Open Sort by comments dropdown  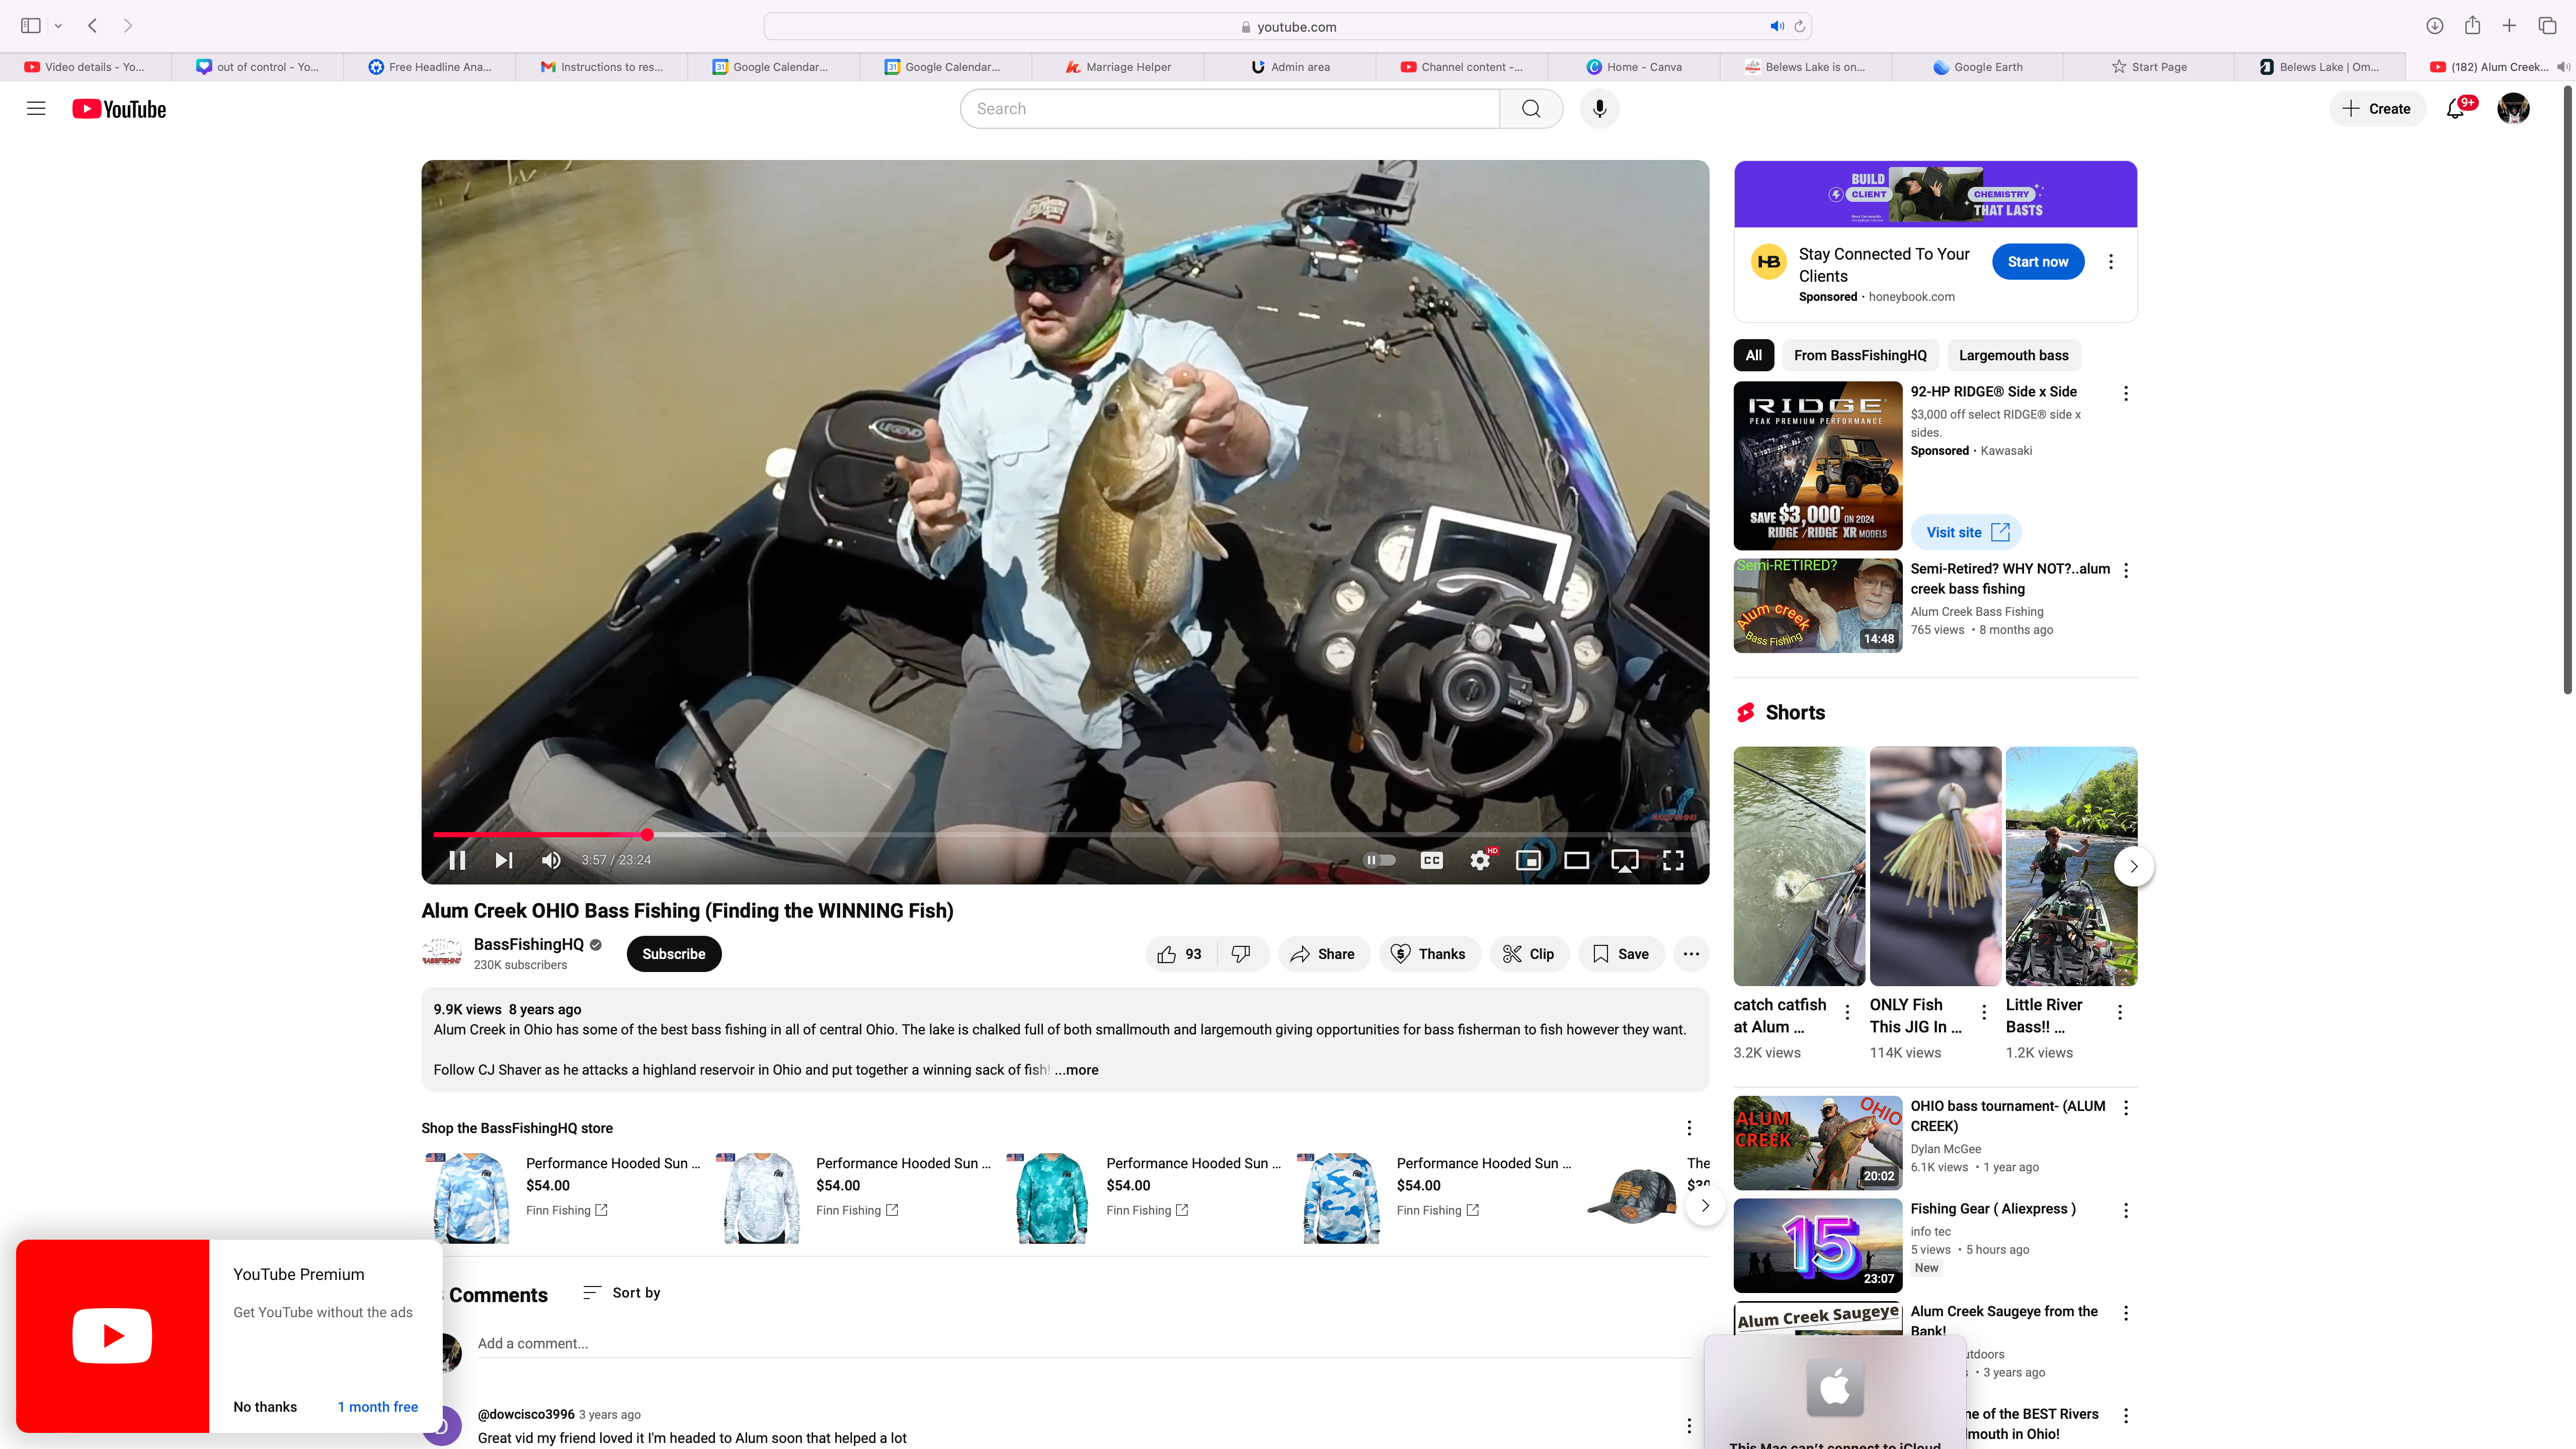[621, 1292]
